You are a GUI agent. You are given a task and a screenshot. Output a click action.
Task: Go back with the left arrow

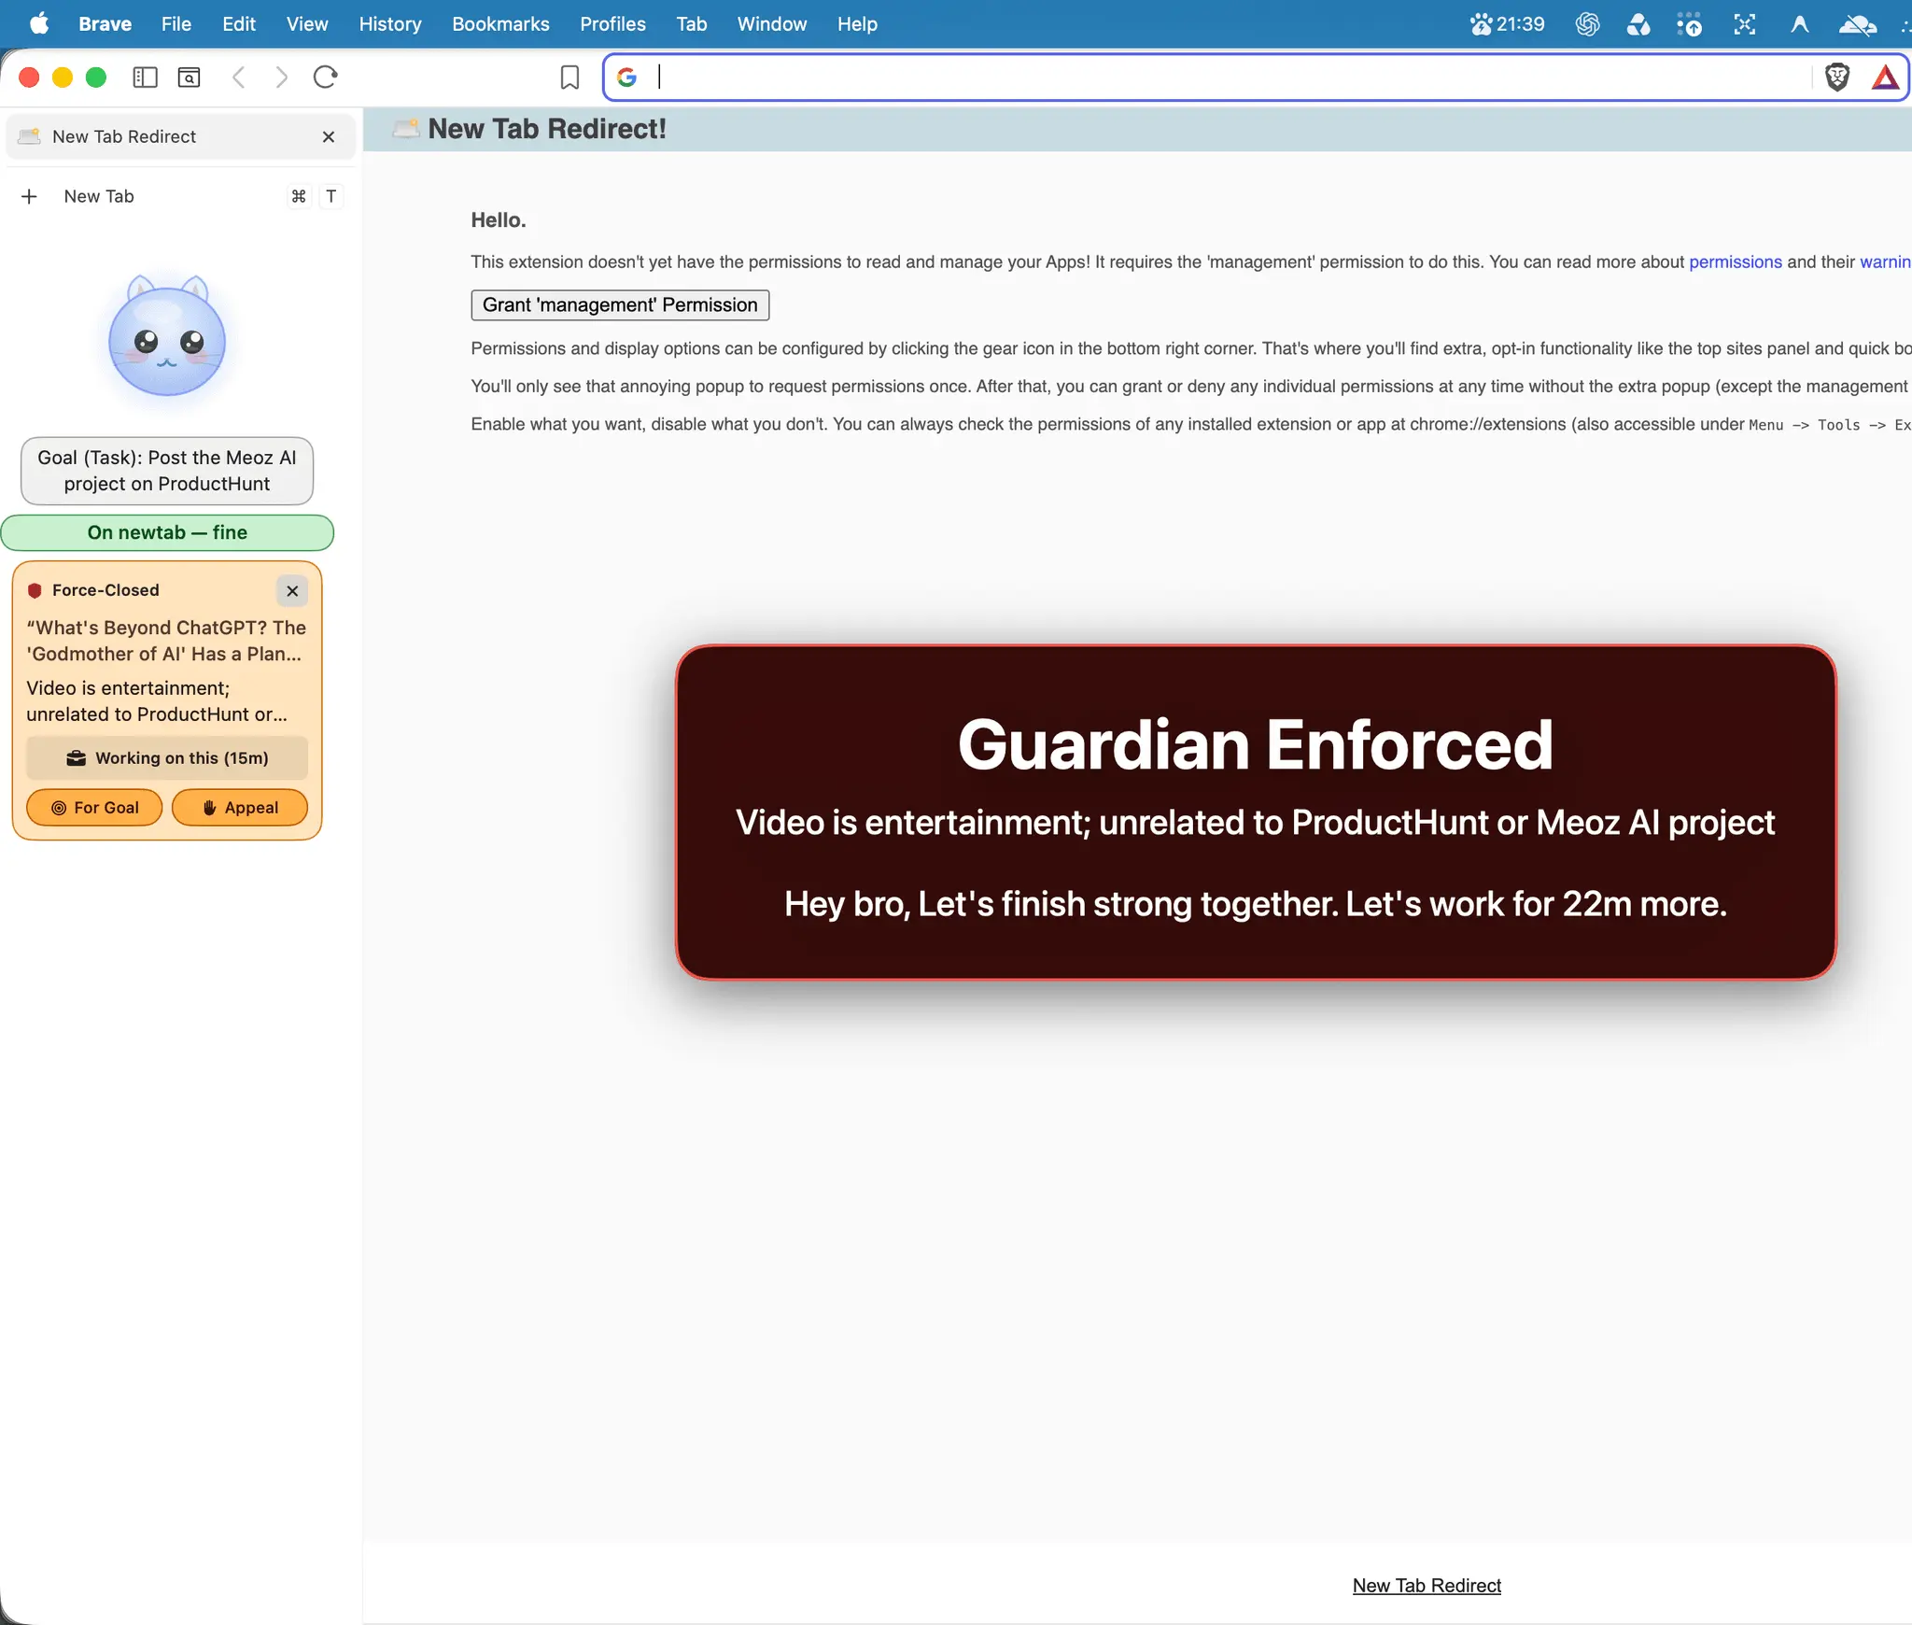(x=239, y=78)
